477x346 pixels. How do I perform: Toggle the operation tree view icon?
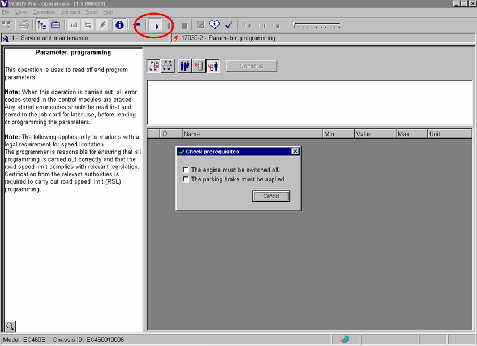click(41, 25)
